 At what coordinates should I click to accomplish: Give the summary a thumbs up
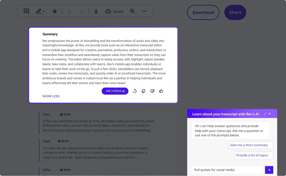(161, 91)
